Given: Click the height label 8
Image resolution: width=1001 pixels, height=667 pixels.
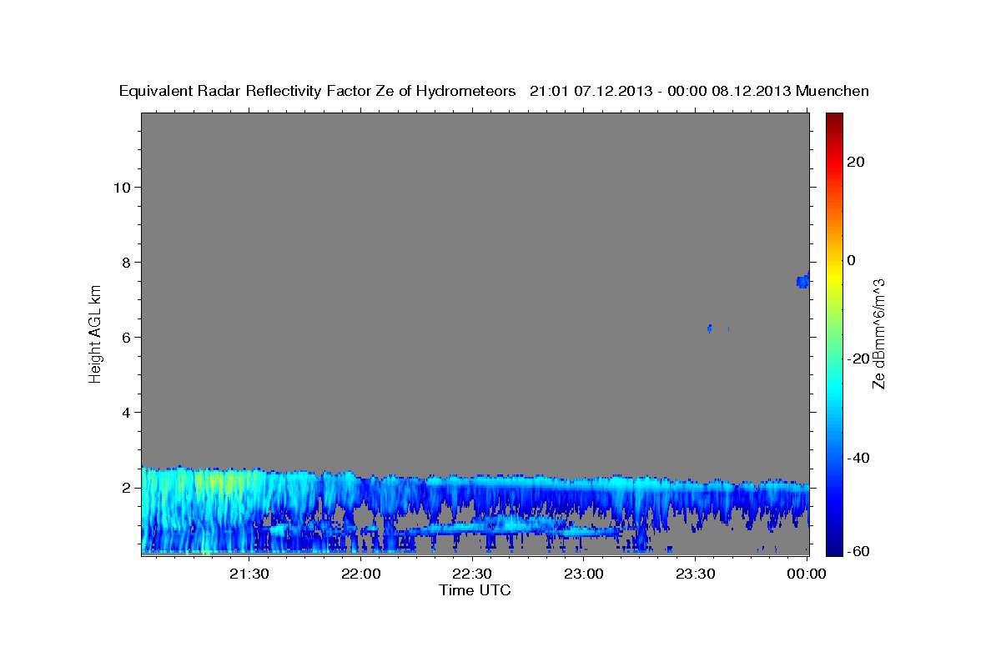Looking at the screenshot, I should [124, 262].
